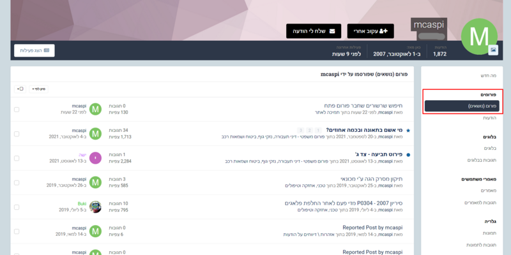Open the 'מיין לפי' sort dropdown

[x=39, y=89]
